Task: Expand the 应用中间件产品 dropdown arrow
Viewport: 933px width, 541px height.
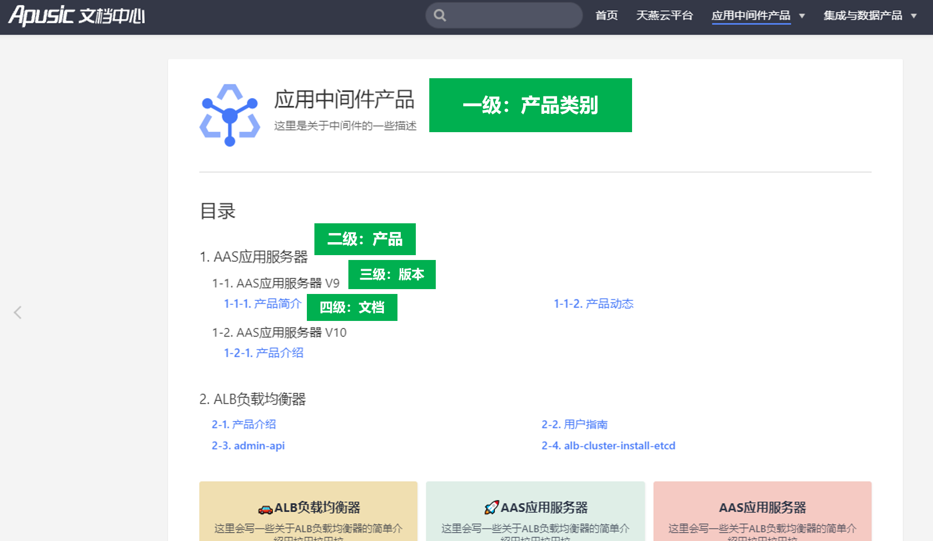Action: click(802, 16)
